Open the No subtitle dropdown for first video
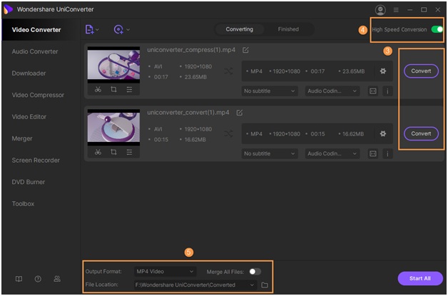This screenshot has width=448, height=296. (270, 91)
